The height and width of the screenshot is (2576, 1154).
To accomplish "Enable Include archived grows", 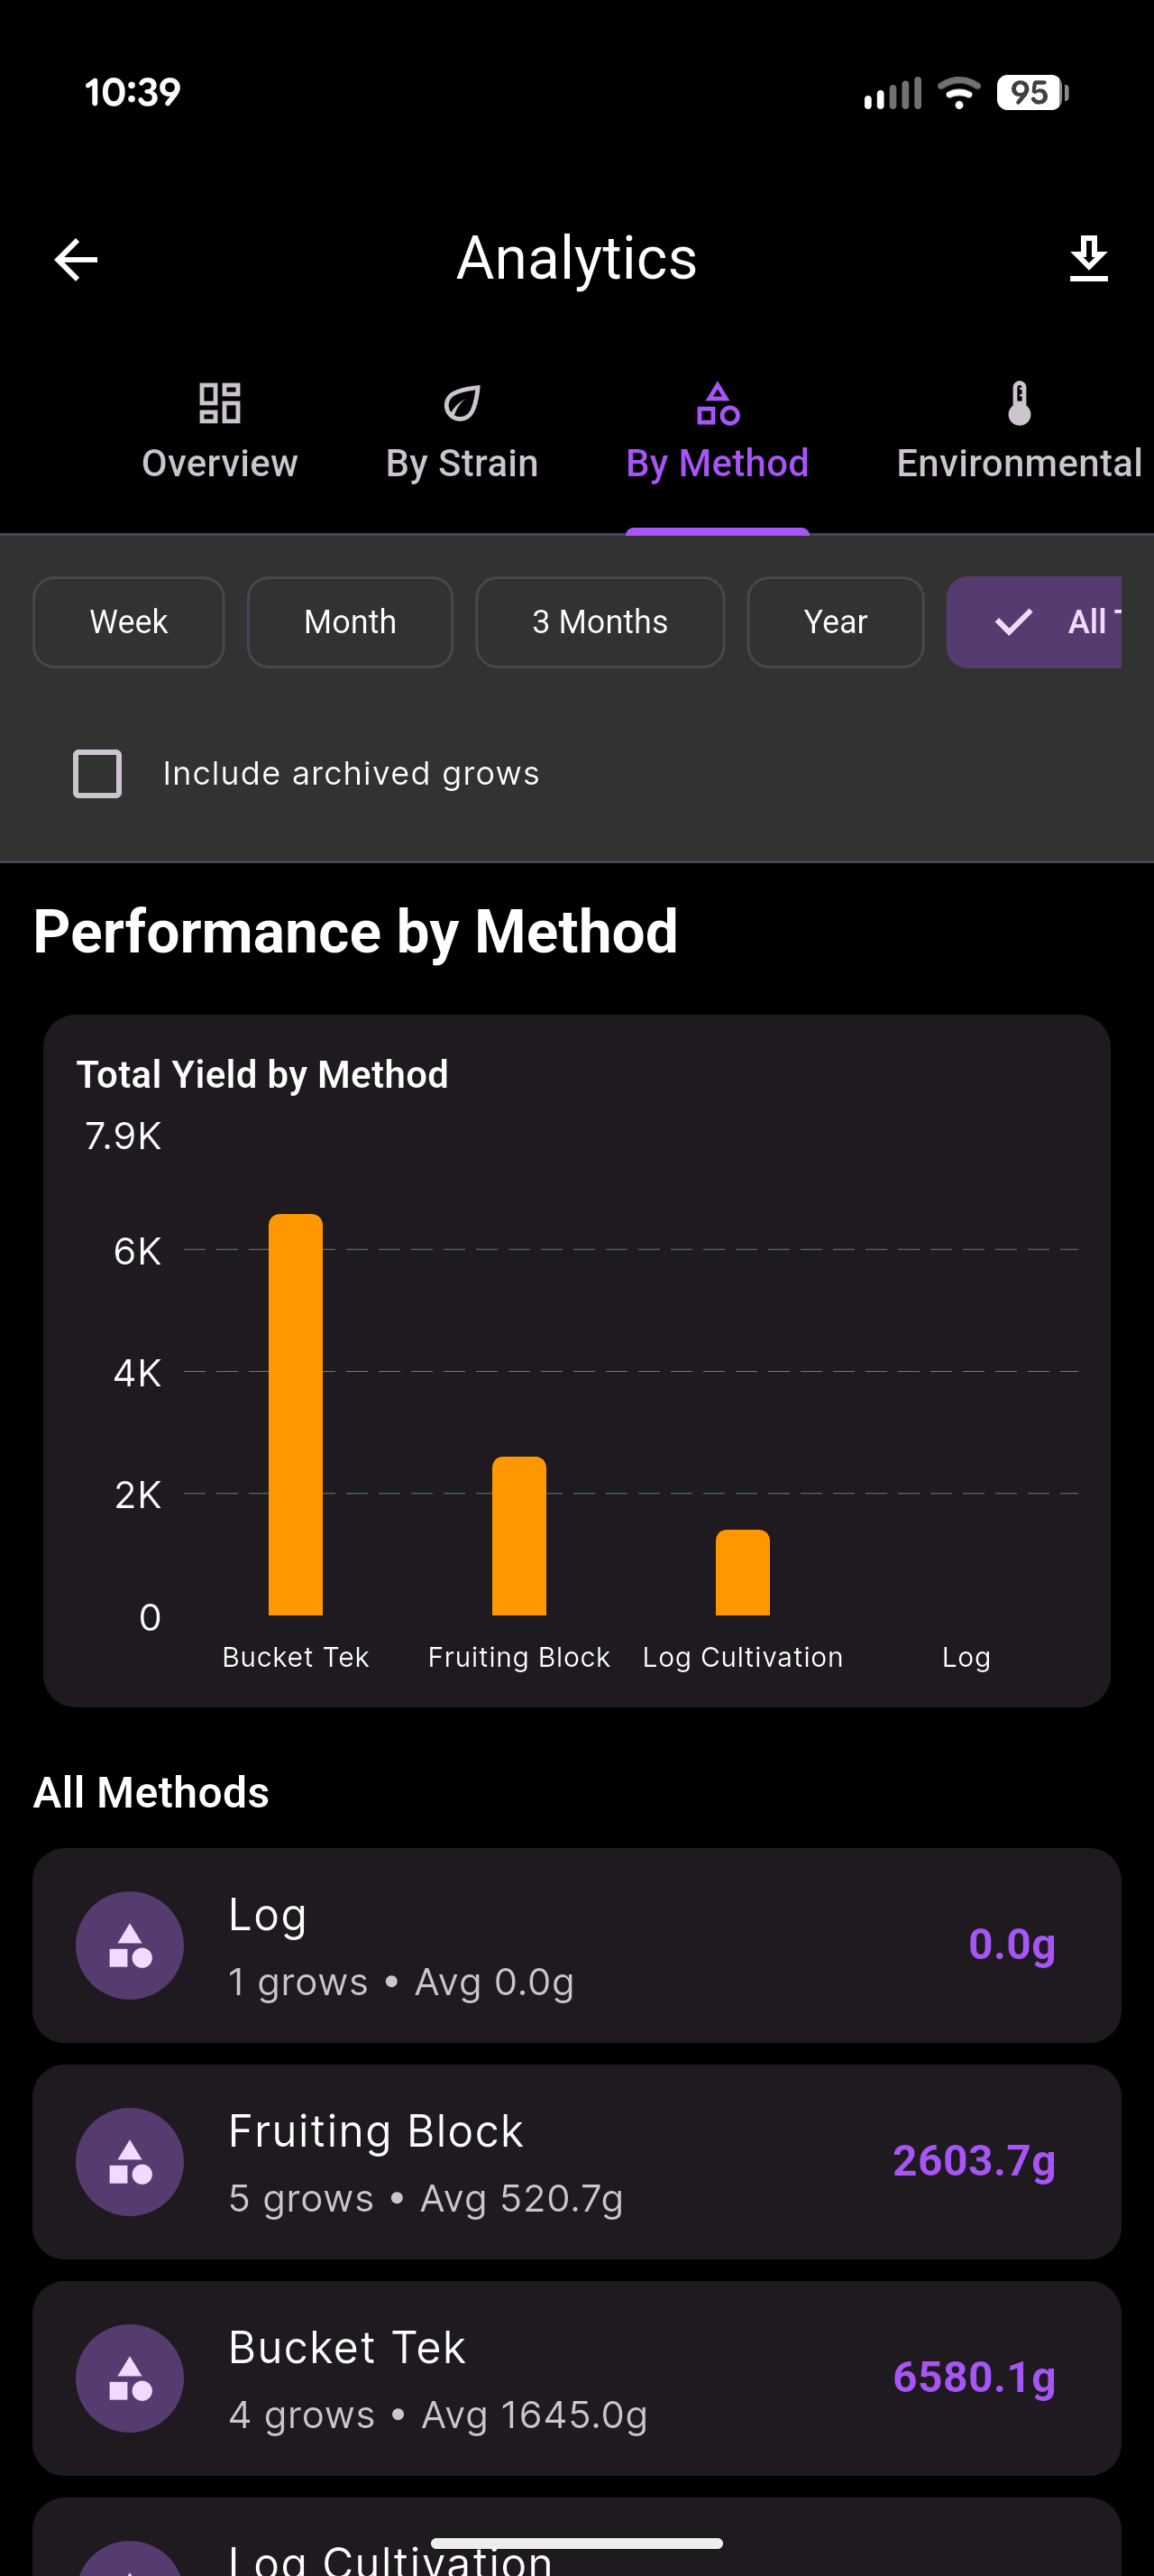I will tap(96, 772).
